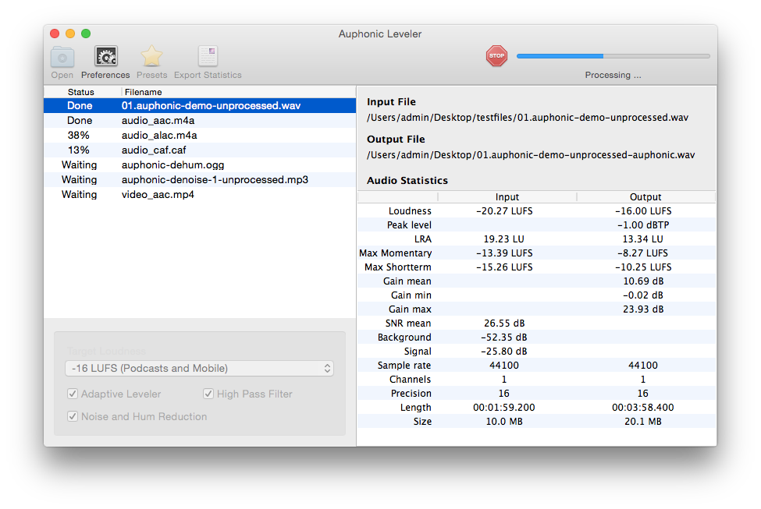
Task: Click the Signal value -25.80 dB
Action: point(504,352)
